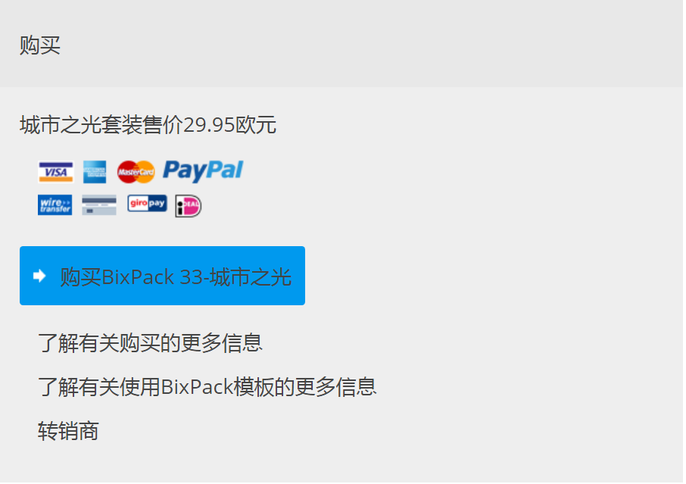Click the 城市之光套装售价29.95欧元 price text

148,125
